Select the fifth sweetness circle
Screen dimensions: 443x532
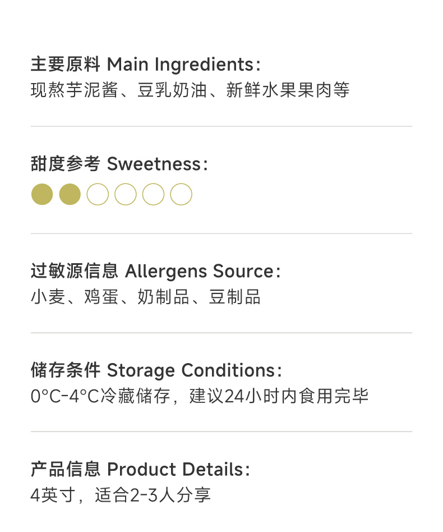[153, 195]
